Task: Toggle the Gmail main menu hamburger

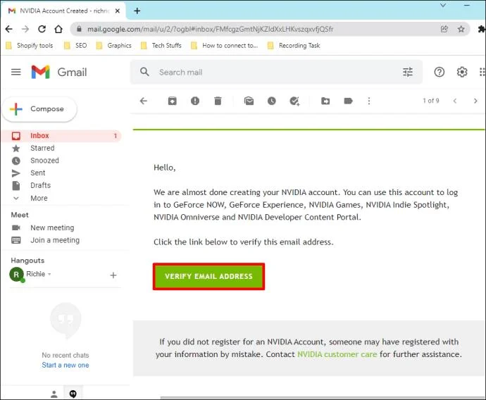Action: tap(16, 73)
